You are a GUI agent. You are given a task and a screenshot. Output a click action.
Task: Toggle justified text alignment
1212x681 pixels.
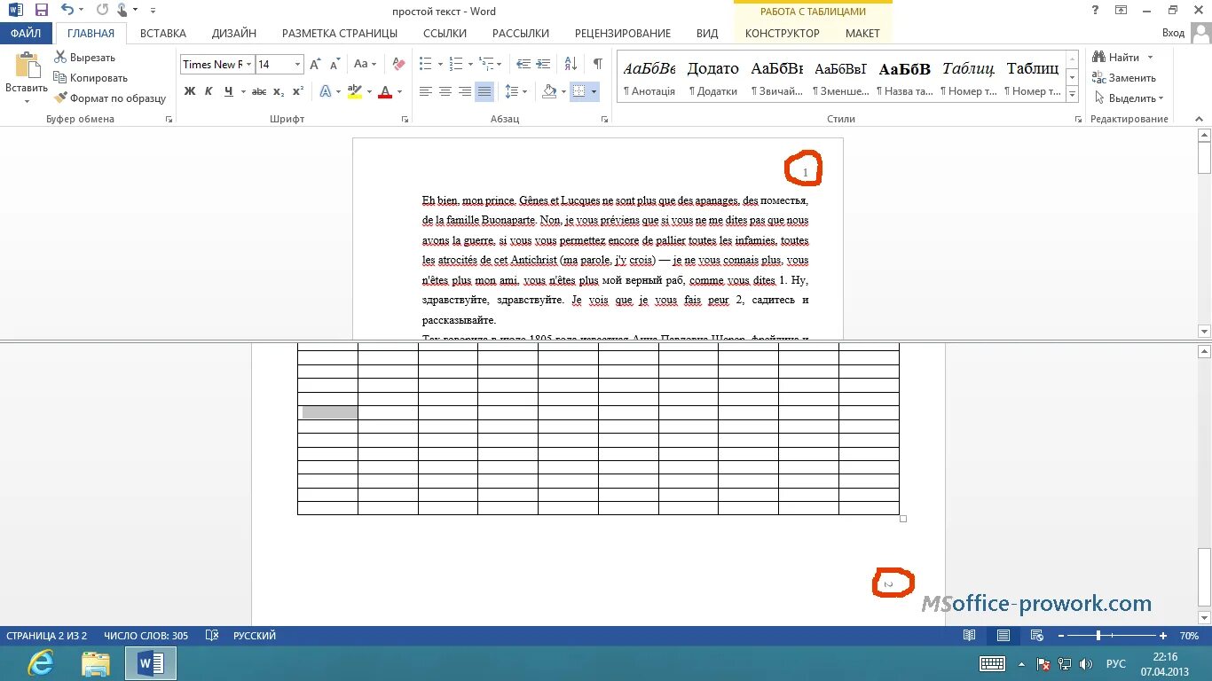tap(484, 91)
